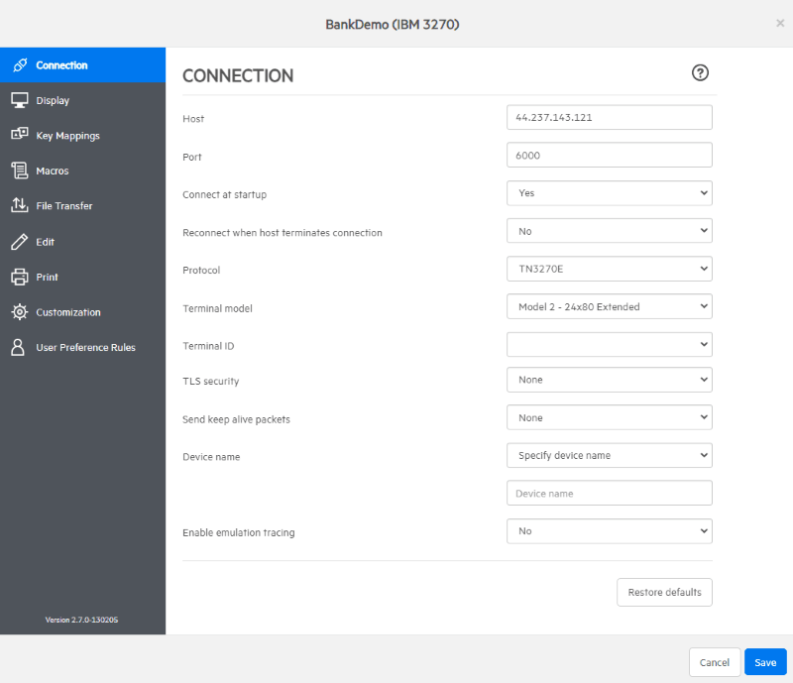The height and width of the screenshot is (683, 793).
Task: Click the Host address input field
Action: [609, 117]
